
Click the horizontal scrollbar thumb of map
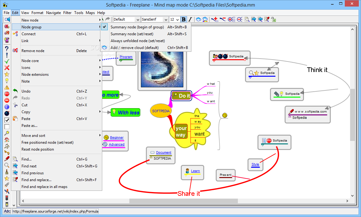point(184,201)
